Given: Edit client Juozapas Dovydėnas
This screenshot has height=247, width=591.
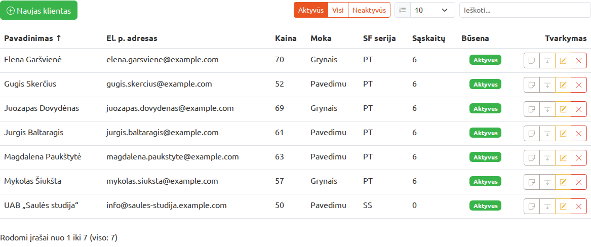Looking at the screenshot, I should pyautogui.click(x=563, y=109).
